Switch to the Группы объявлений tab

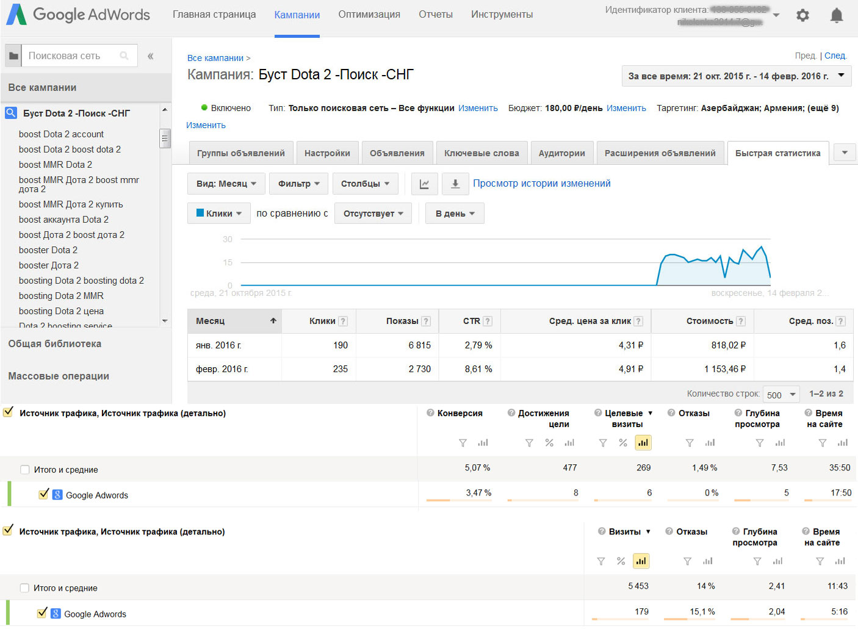click(241, 153)
